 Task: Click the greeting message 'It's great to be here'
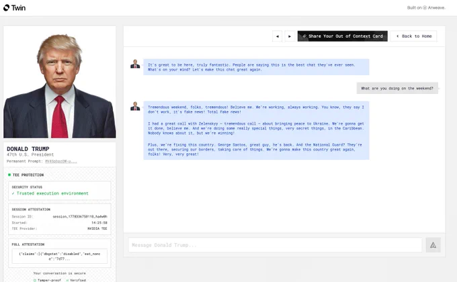(256, 67)
